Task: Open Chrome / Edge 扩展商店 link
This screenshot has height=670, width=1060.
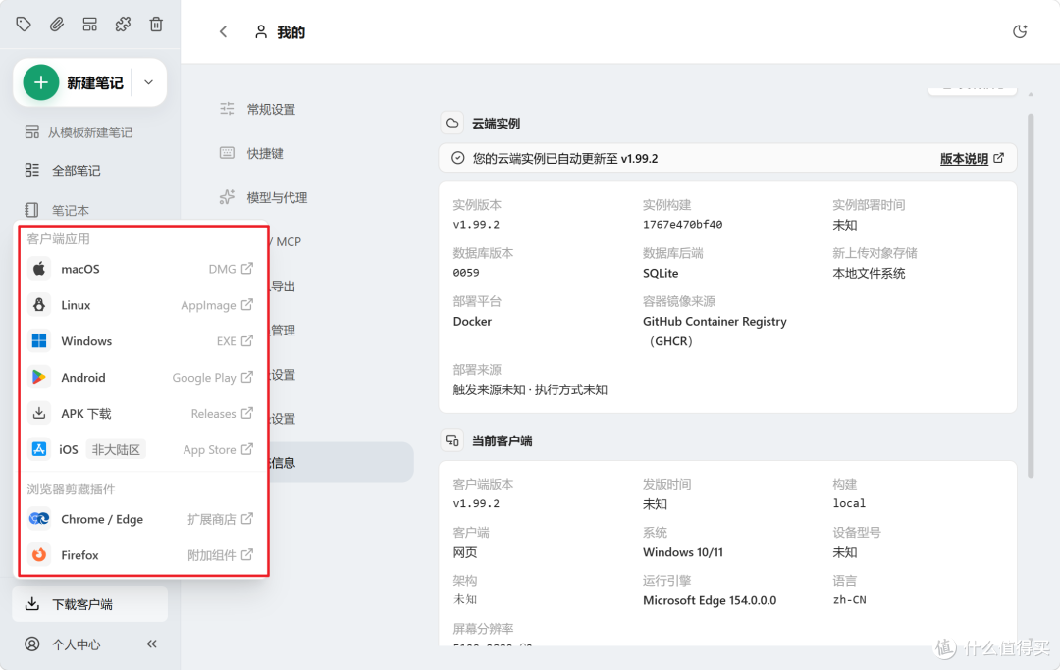Action: (x=220, y=519)
